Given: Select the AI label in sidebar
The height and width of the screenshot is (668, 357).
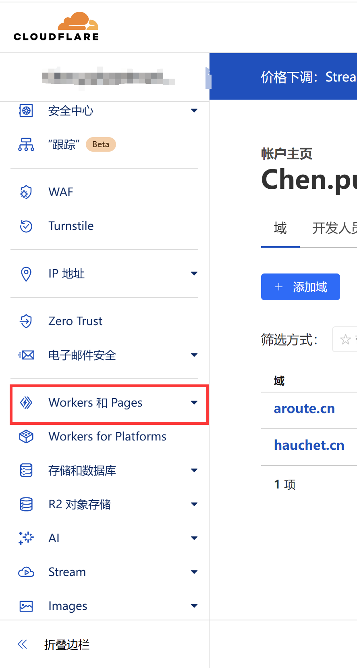Looking at the screenshot, I should click(x=54, y=538).
